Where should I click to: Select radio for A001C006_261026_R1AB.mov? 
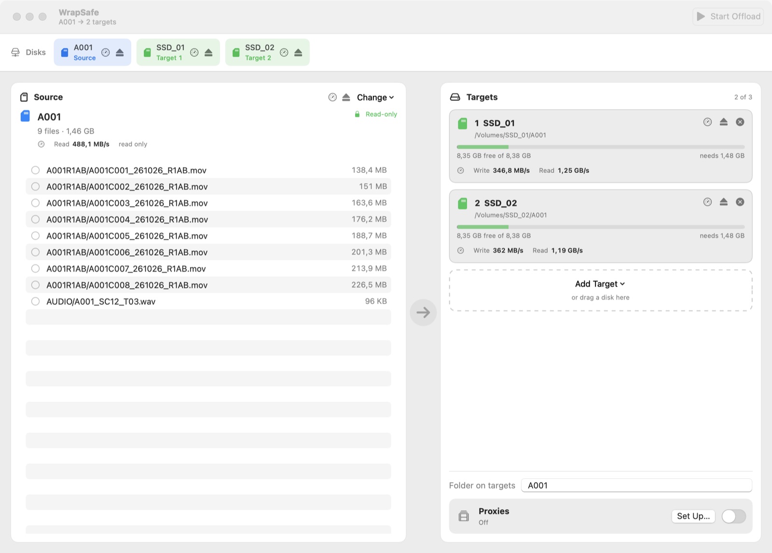tap(35, 252)
